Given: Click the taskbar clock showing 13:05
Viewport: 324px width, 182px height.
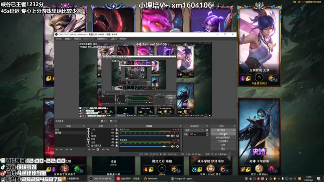Looking at the screenshot, I should pos(309,179).
